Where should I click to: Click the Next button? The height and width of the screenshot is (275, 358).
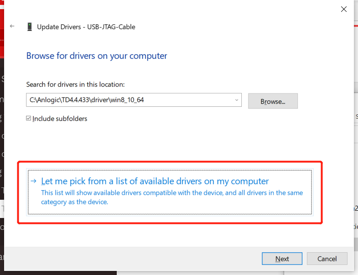tap(282, 259)
